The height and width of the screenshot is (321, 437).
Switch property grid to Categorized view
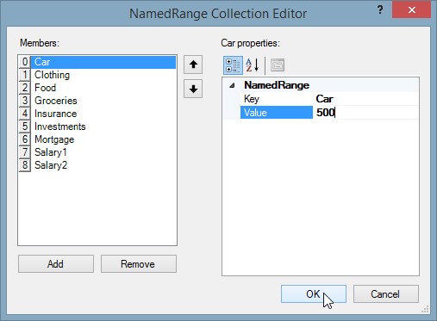pyautogui.click(x=233, y=65)
